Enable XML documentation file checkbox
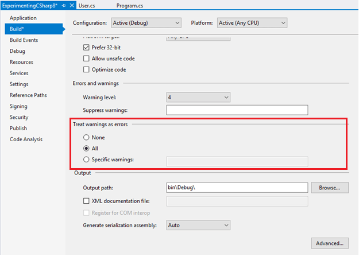Screen dimensions: 359x256 [87, 201]
